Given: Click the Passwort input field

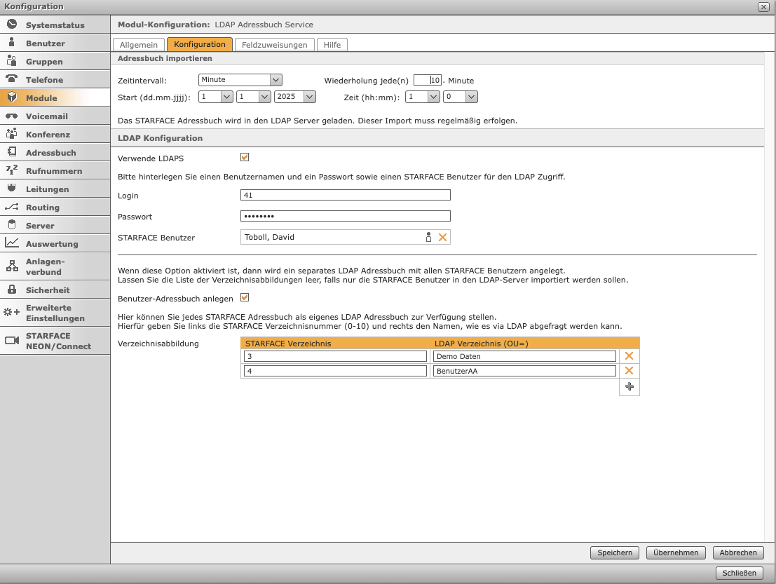Looking at the screenshot, I should pyautogui.click(x=345, y=216).
